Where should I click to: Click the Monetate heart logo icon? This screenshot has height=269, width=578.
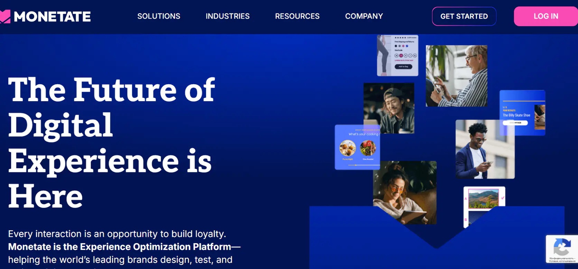click(5, 17)
